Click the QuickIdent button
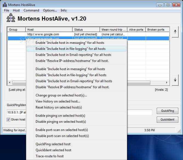Screen dimensions: 183x160 [167, 119]
